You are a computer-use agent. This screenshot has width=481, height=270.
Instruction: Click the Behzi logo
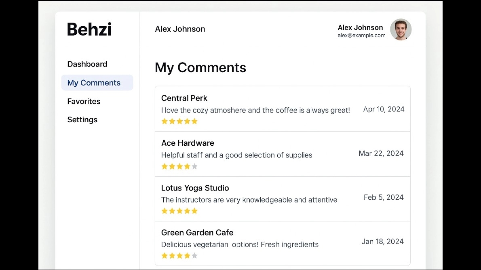(x=89, y=29)
